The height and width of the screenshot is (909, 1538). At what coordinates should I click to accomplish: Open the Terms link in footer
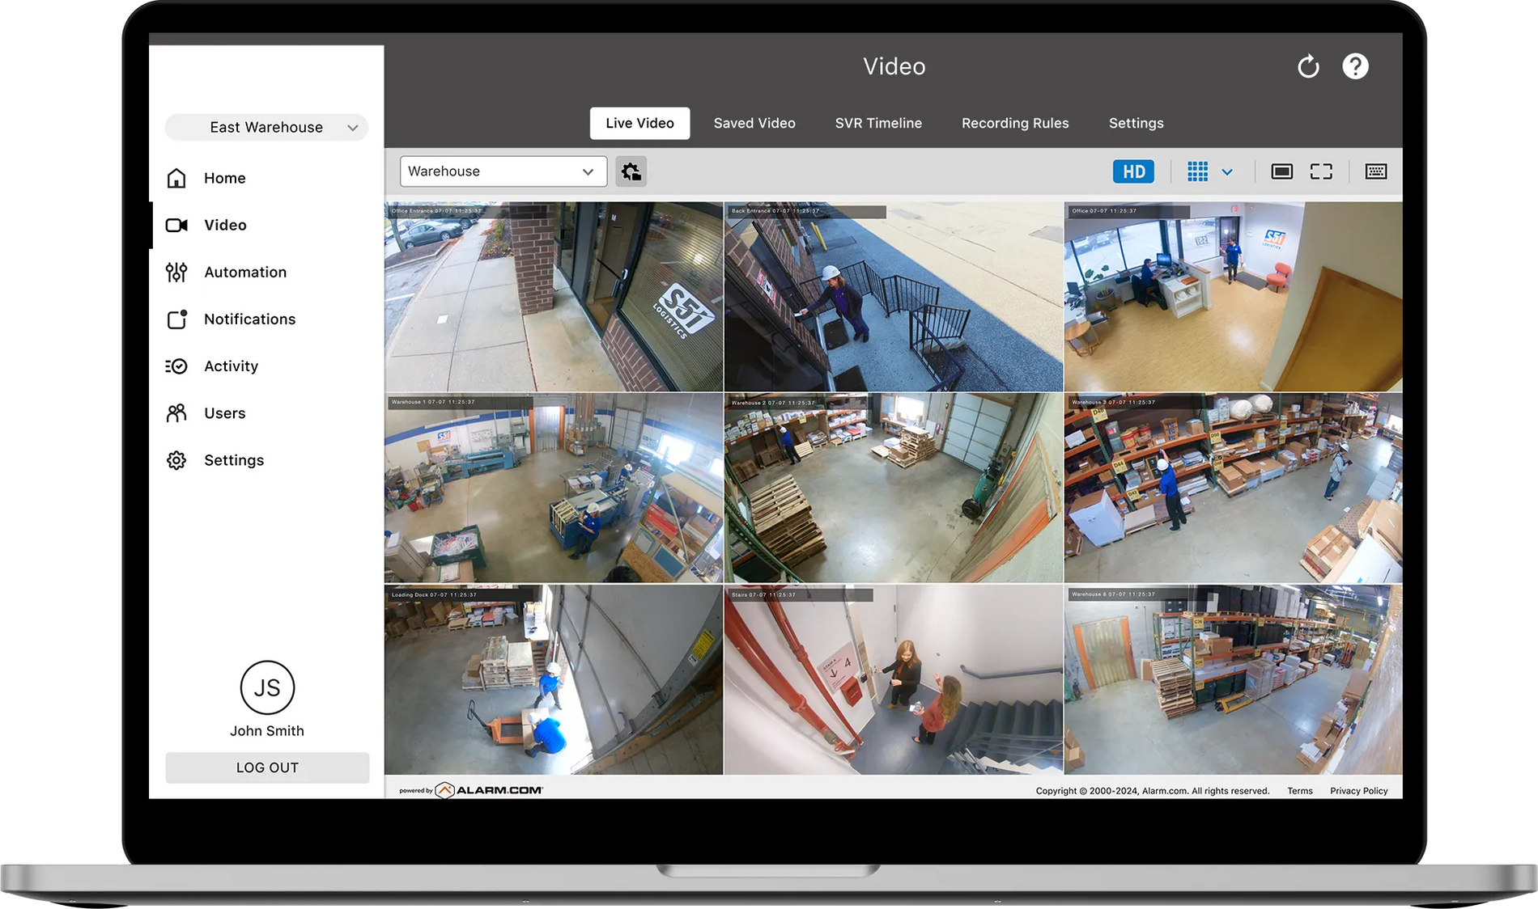click(x=1300, y=791)
